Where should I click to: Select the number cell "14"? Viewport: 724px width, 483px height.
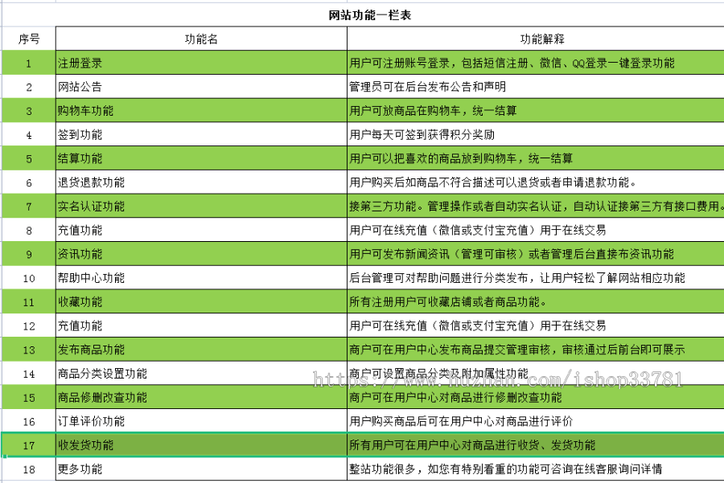(x=29, y=374)
